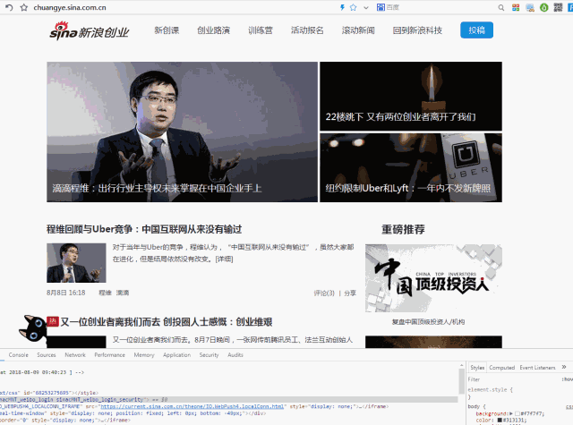The image size is (573, 425).
Task: Open the 滴滴程维 main banner image
Action: click(x=182, y=132)
